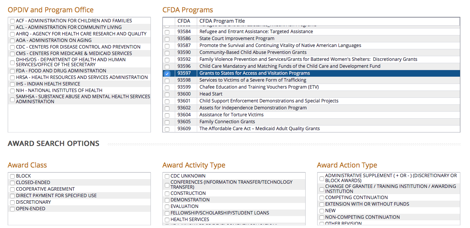Select 93605 Family Connection Grants checkbox
Image resolution: width=470 pixels, height=228 pixels.
(167, 122)
